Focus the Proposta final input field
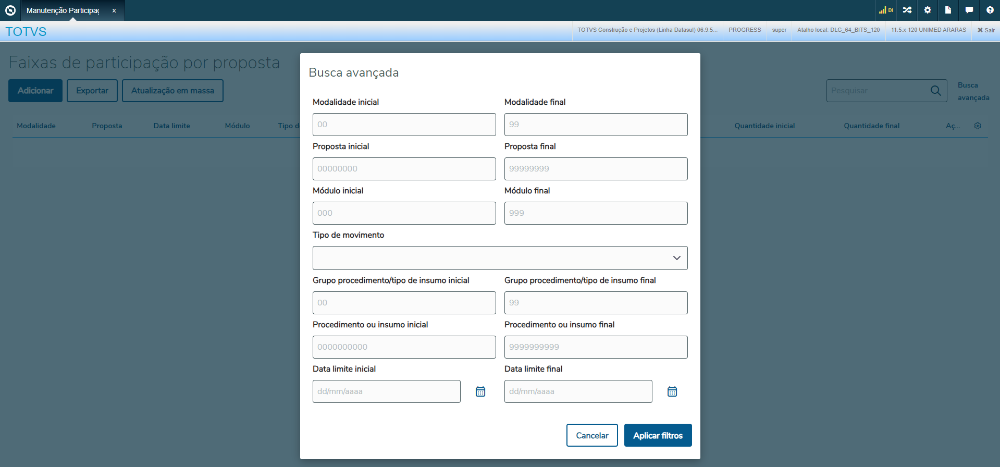 pyautogui.click(x=596, y=169)
